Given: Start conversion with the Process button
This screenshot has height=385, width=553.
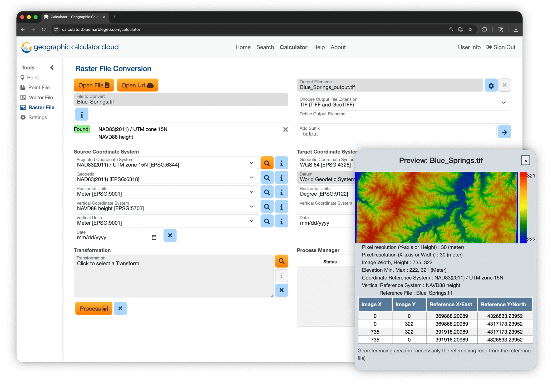Looking at the screenshot, I should coord(93,308).
